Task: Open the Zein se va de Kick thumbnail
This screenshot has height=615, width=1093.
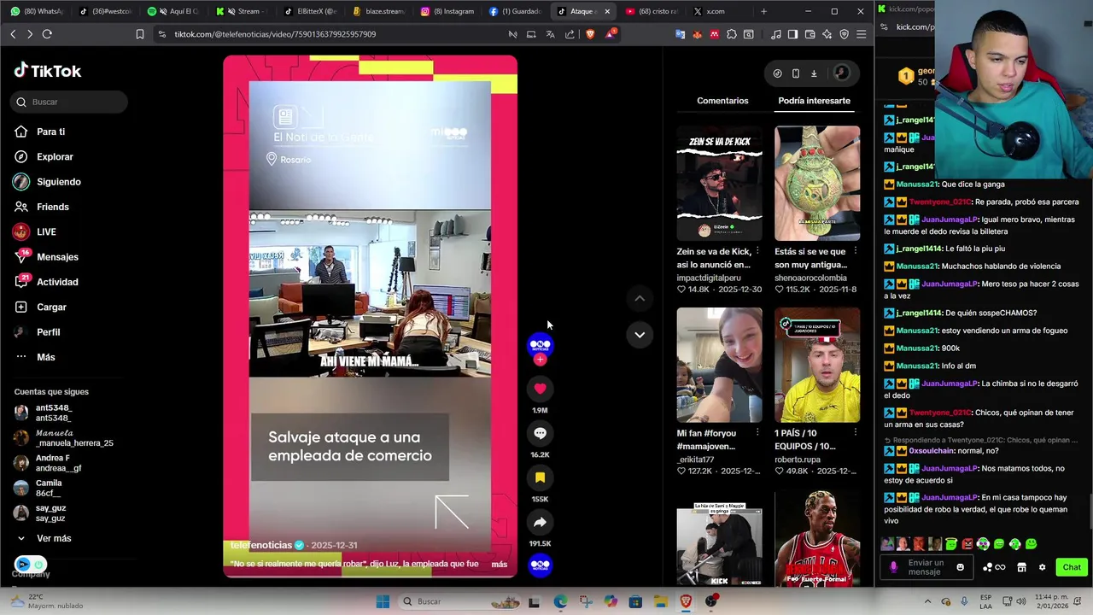Action: tap(719, 184)
